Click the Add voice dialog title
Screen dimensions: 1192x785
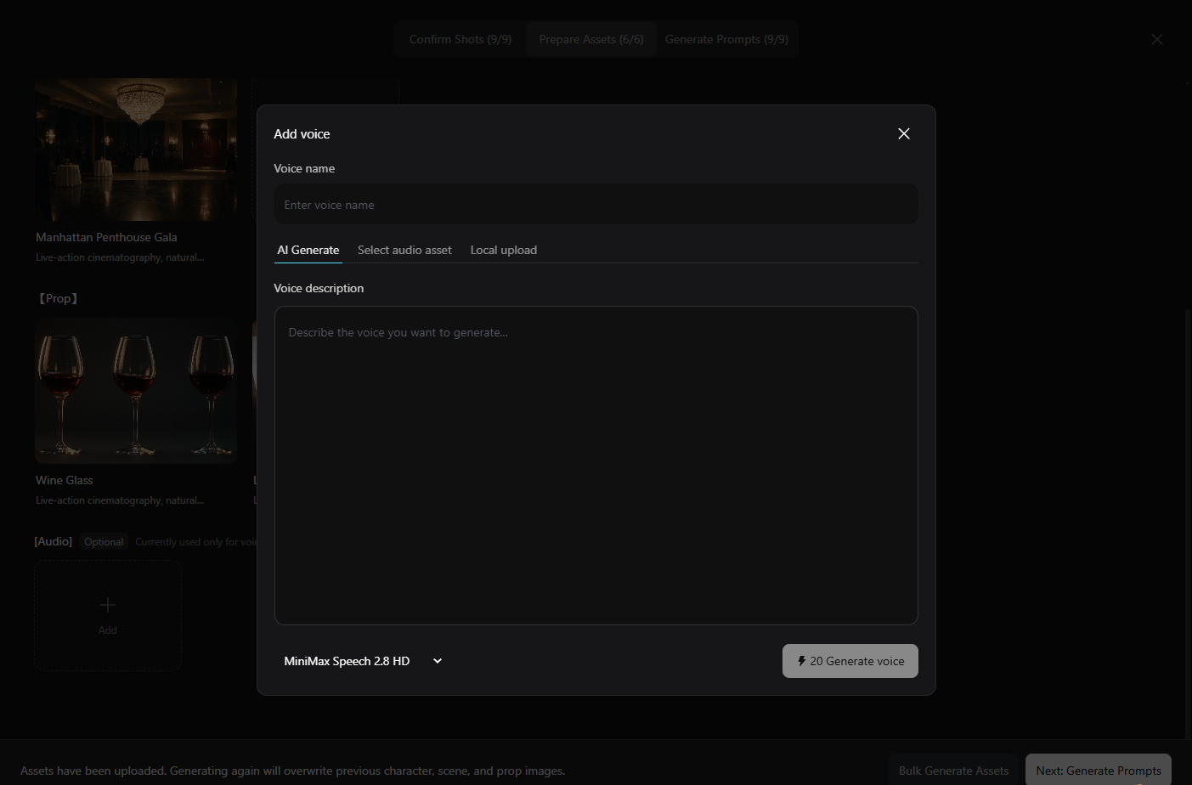[x=302, y=133]
